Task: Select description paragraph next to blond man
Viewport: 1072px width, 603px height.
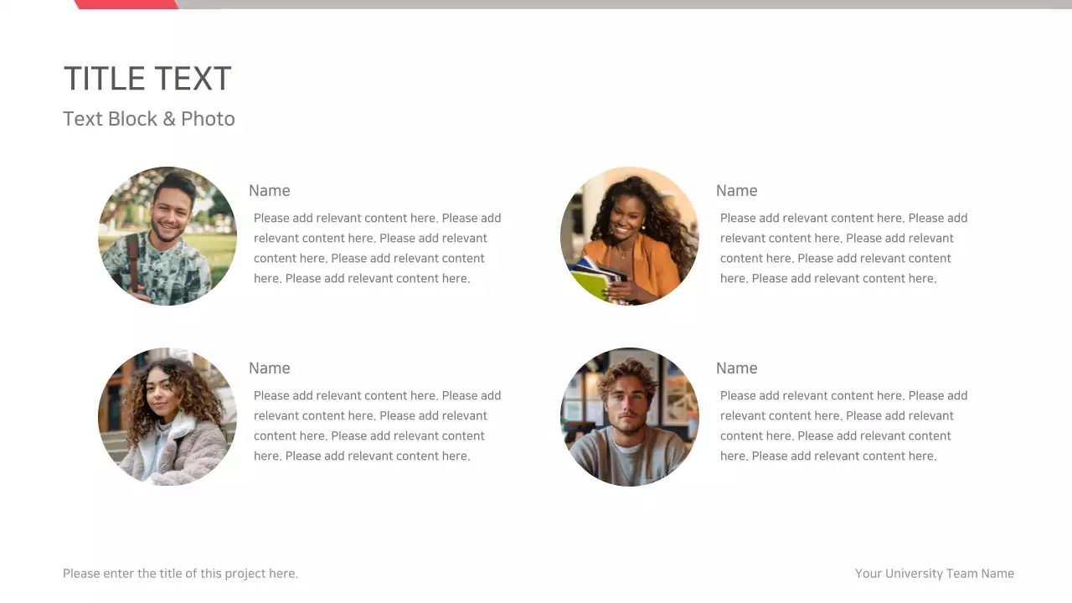Action: [x=843, y=425]
